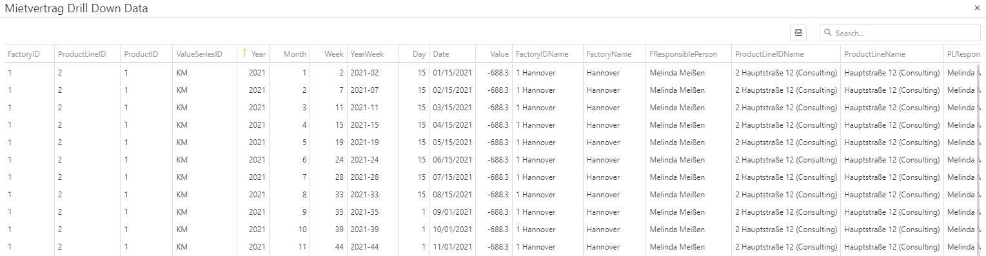Click the ProductLineName column header

(x=891, y=54)
